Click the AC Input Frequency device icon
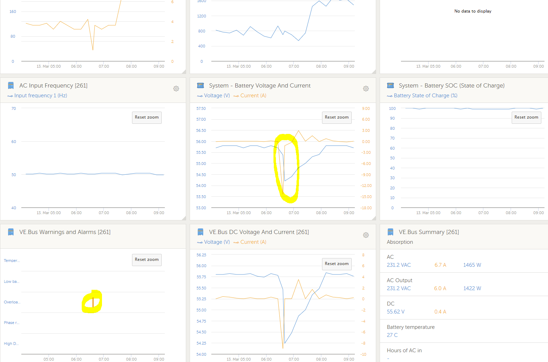The height and width of the screenshot is (362, 548). tap(11, 85)
